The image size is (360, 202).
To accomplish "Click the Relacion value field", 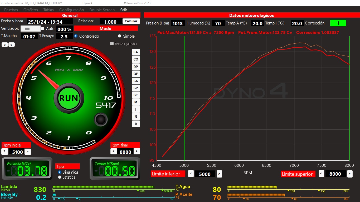I will pos(110,22).
